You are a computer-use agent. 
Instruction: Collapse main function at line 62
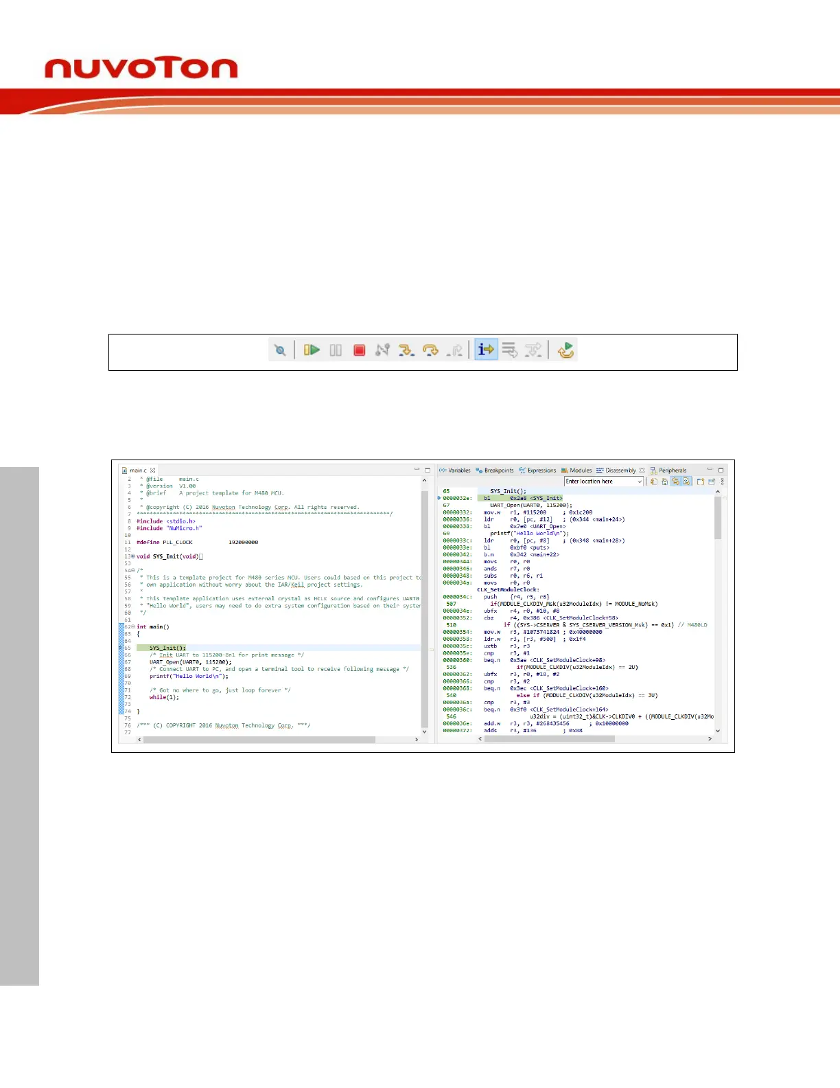[133, 626]
